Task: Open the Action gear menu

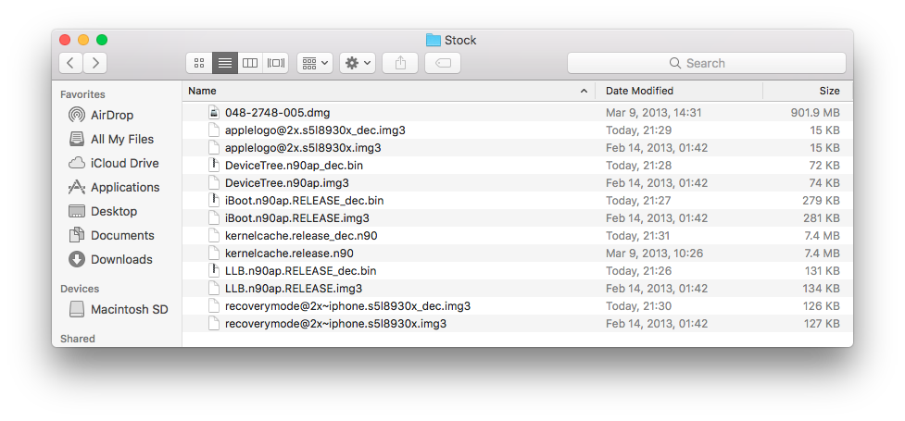Action: pyautogui.click(x=358, y=63)
